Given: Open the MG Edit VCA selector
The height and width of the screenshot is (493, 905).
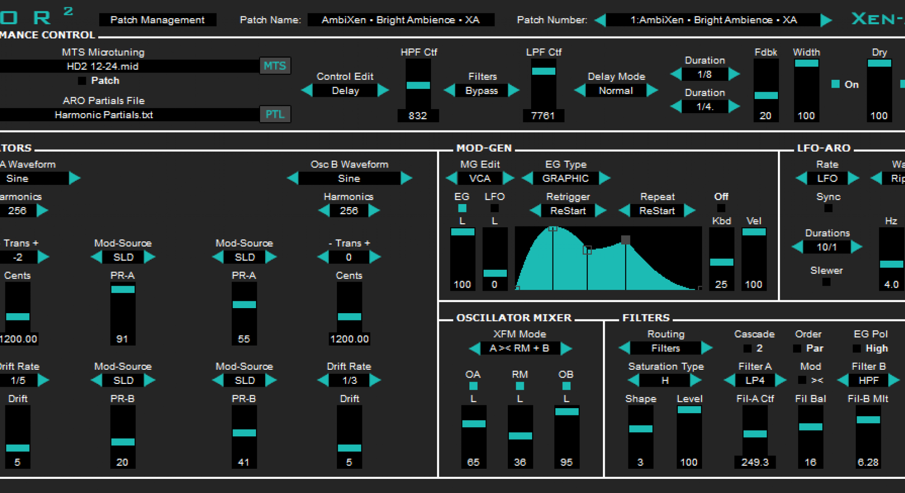Looking at the screenshot, I should pos(480,178).
